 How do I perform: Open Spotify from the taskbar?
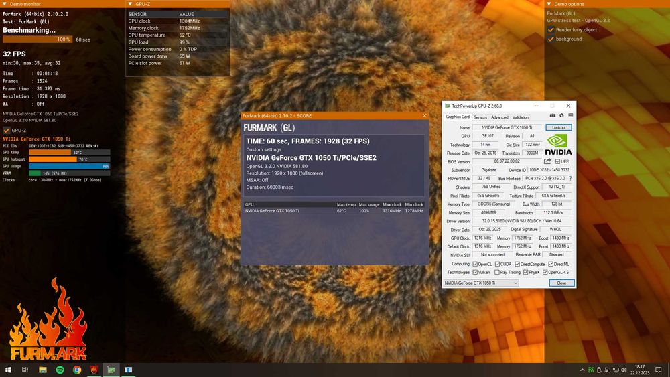[60, 370]
